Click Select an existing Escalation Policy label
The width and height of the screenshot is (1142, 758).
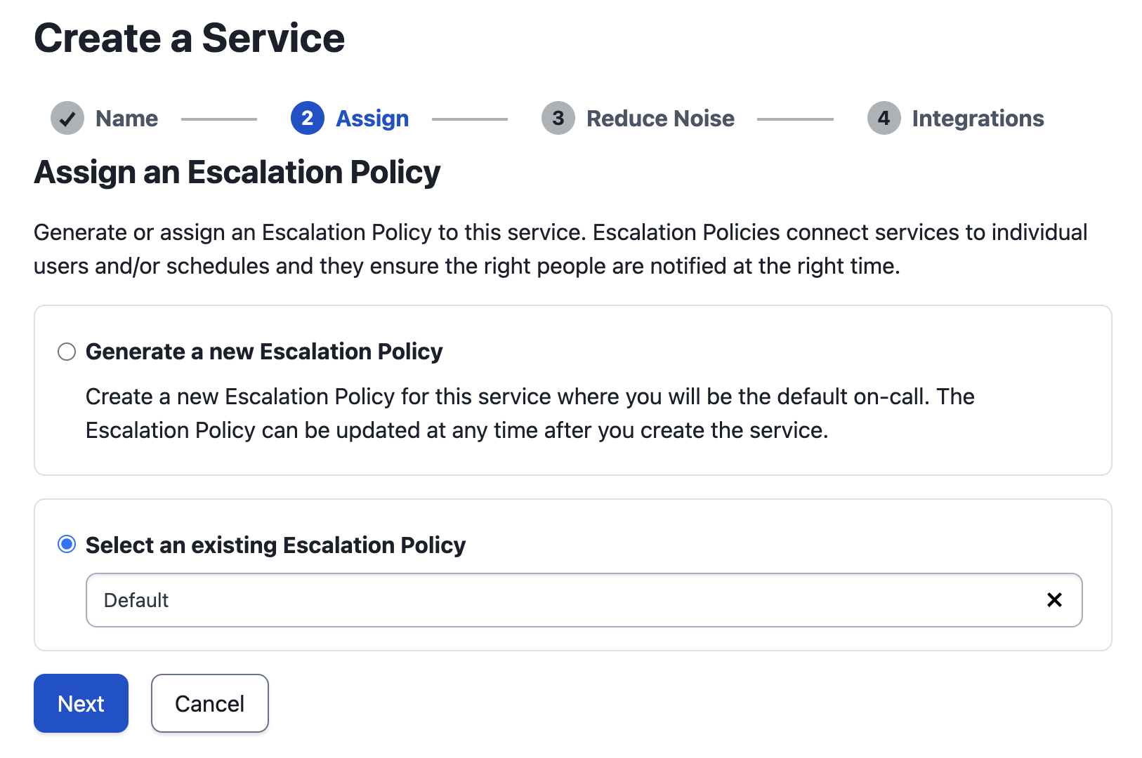pos(275,545)
